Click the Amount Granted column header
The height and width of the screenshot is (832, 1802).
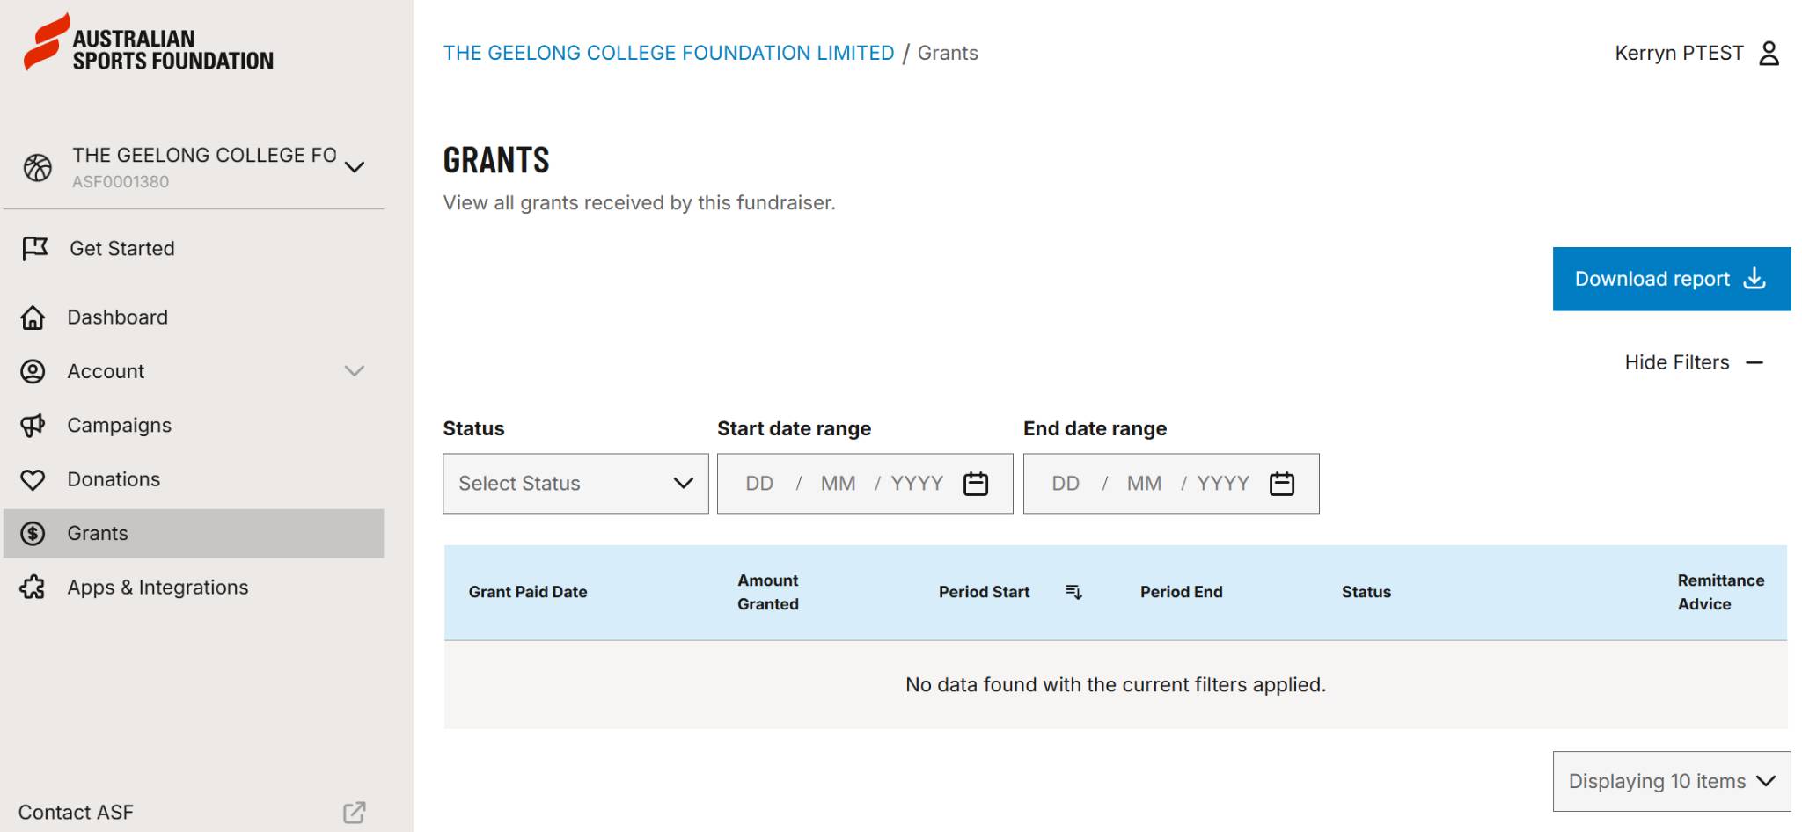click(768, 592)
